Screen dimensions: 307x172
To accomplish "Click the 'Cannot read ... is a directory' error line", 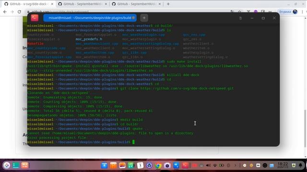I will pyautogui.click(x=110, y=133).
